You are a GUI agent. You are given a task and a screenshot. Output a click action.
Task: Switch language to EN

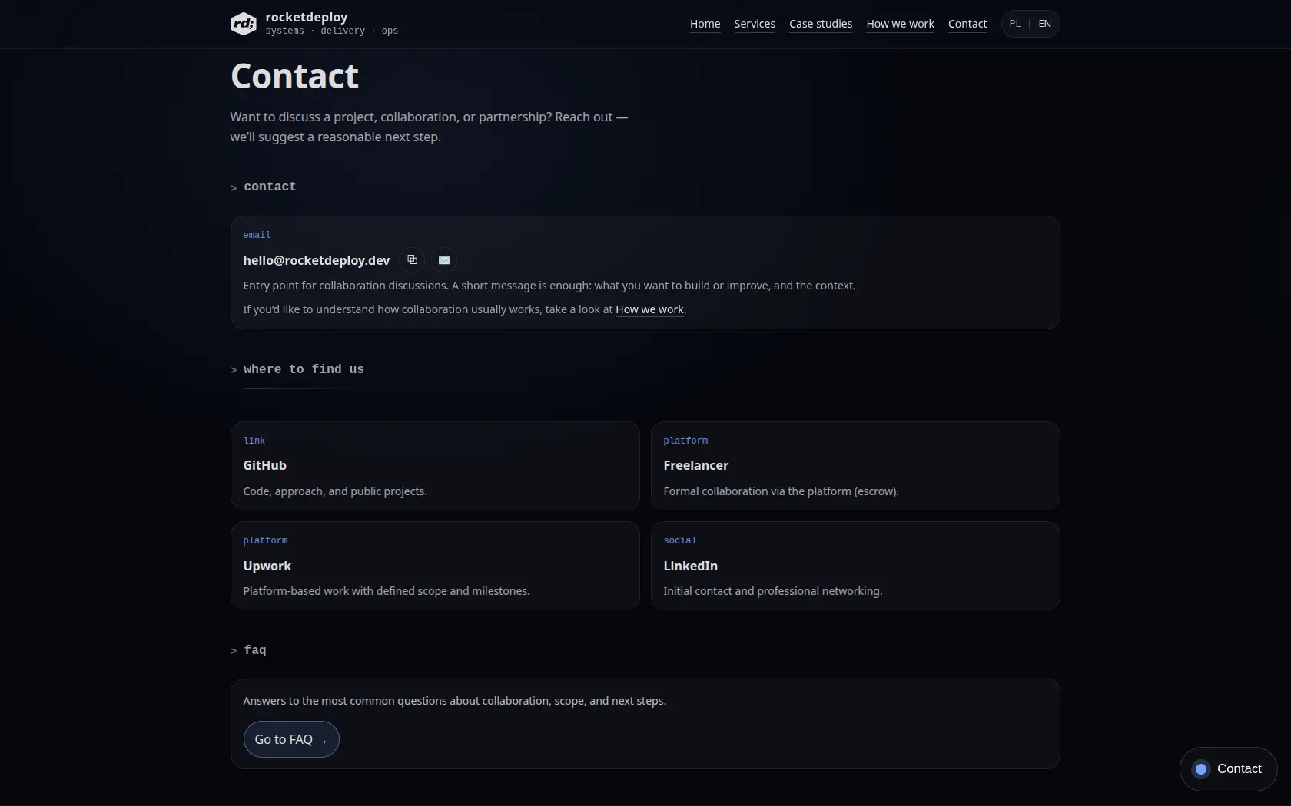(x=1044, y=24)
